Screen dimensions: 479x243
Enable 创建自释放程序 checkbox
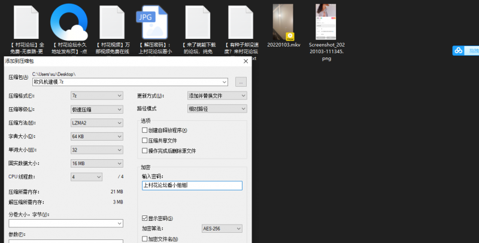(145, 130)
